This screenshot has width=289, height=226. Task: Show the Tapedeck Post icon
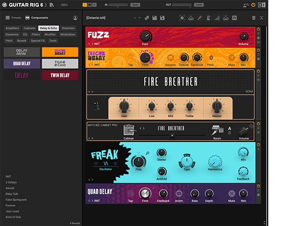[x=225, y=18]
